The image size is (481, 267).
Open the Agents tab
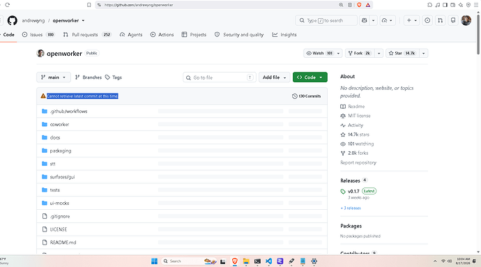[131, 35]
